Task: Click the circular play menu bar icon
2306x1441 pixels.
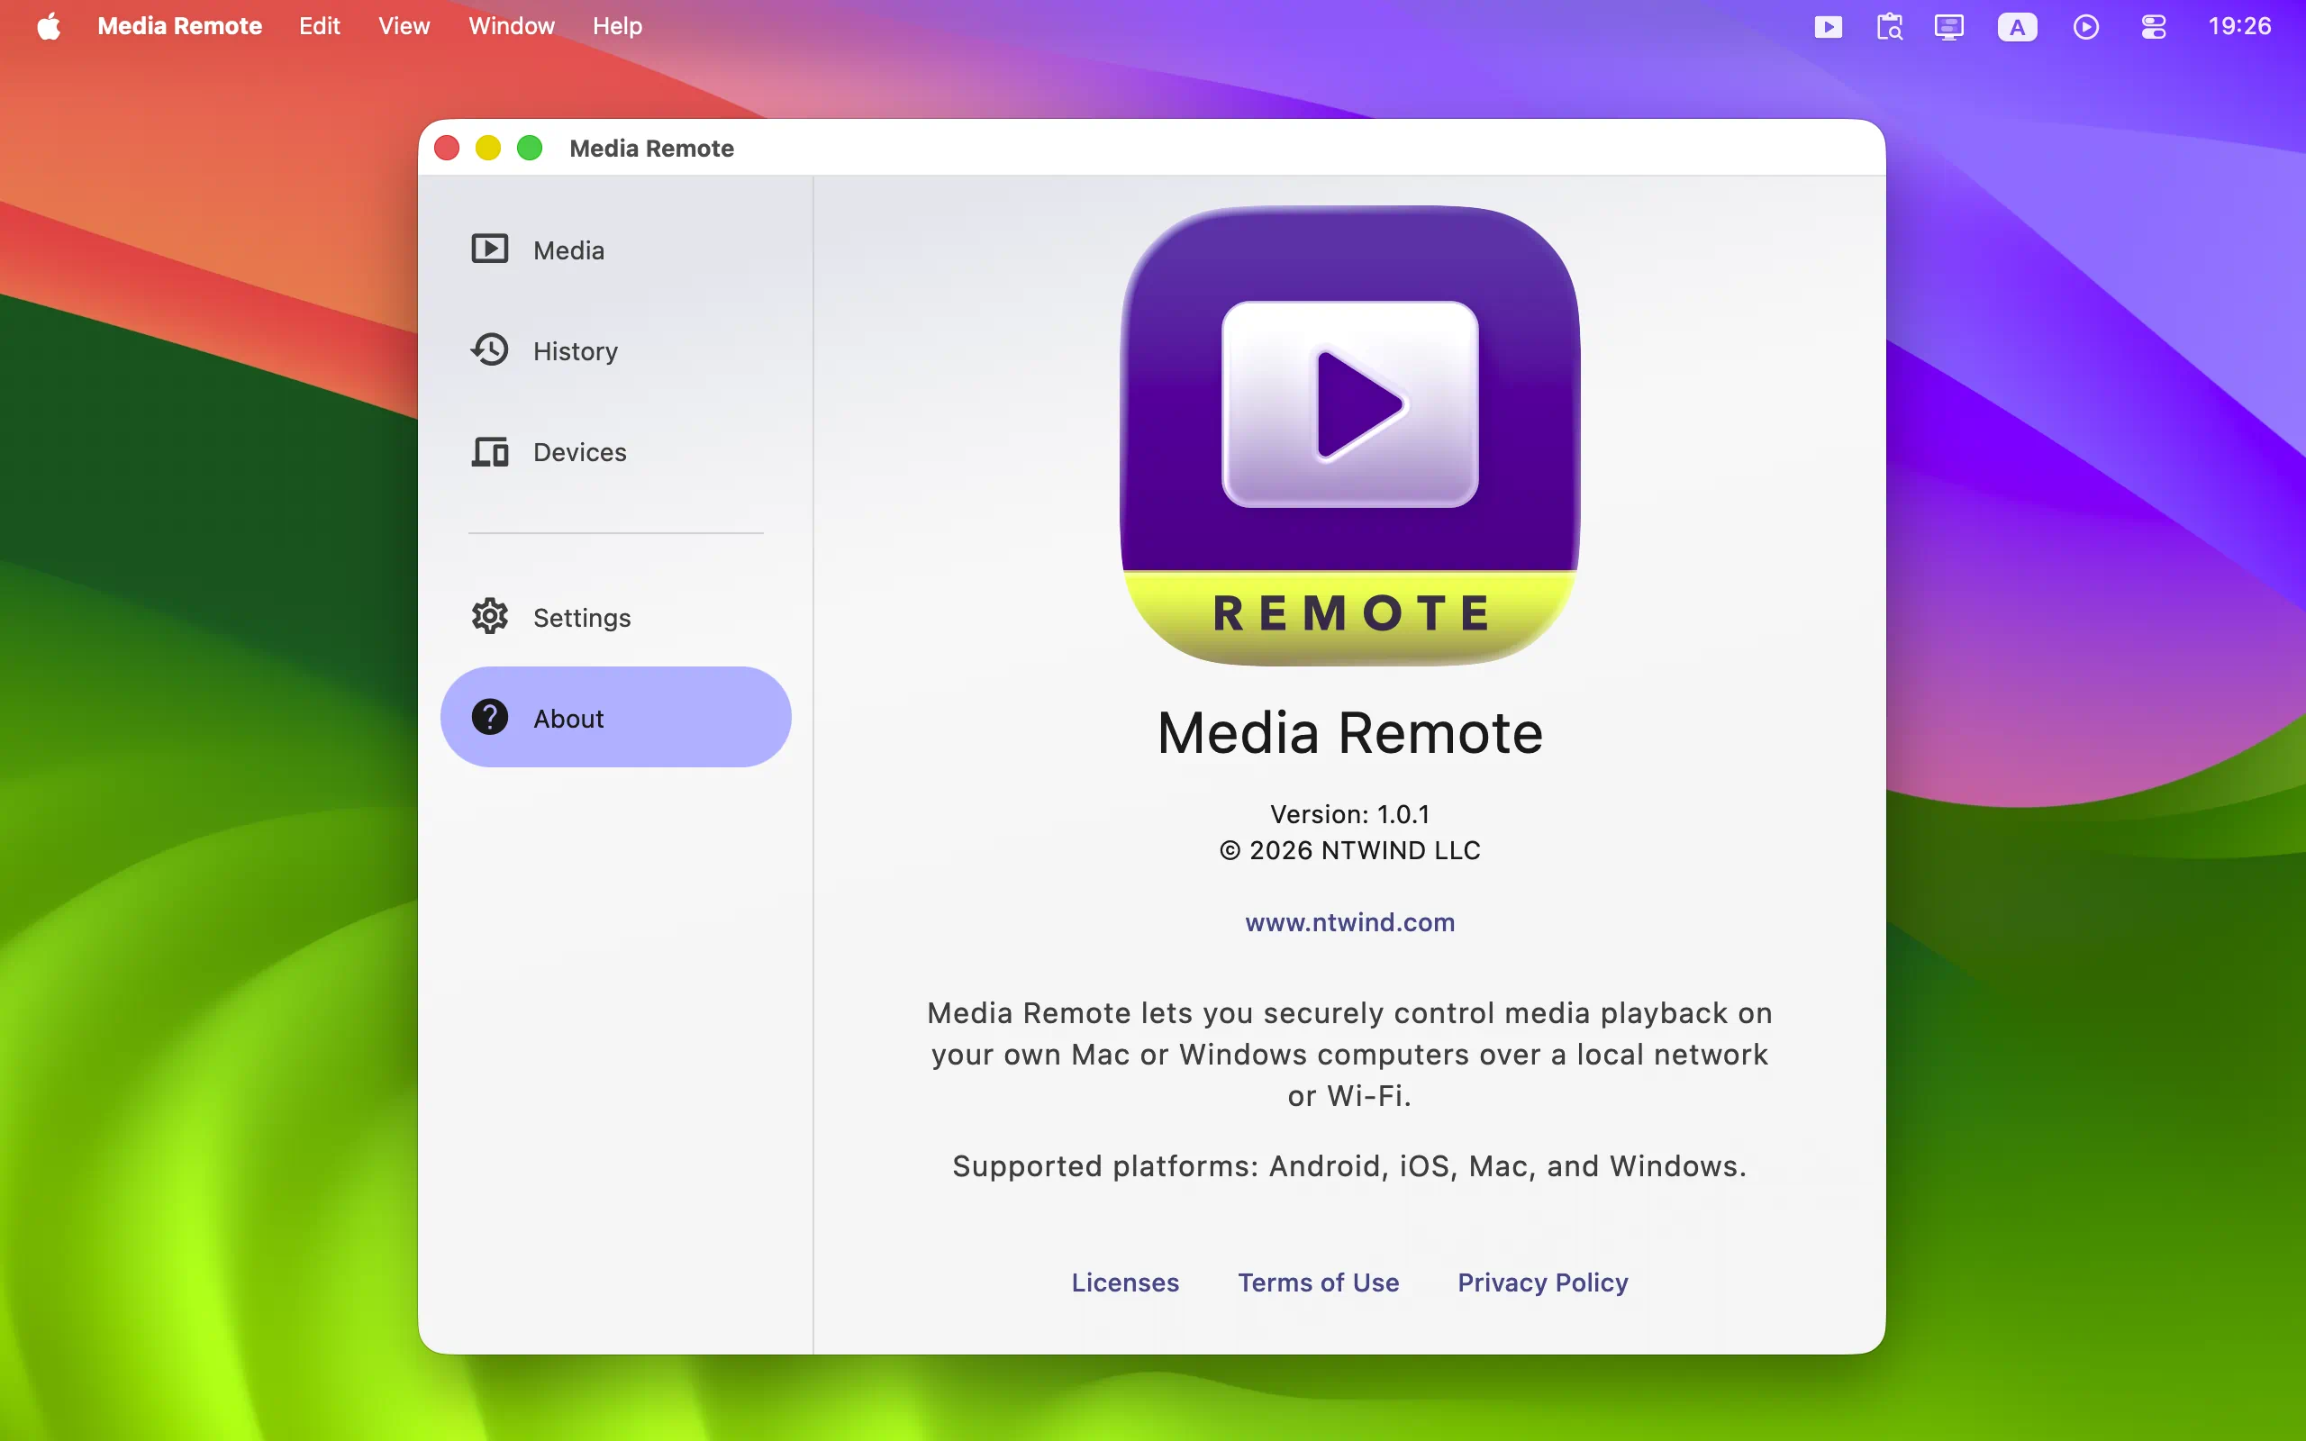Action: 2085,27
